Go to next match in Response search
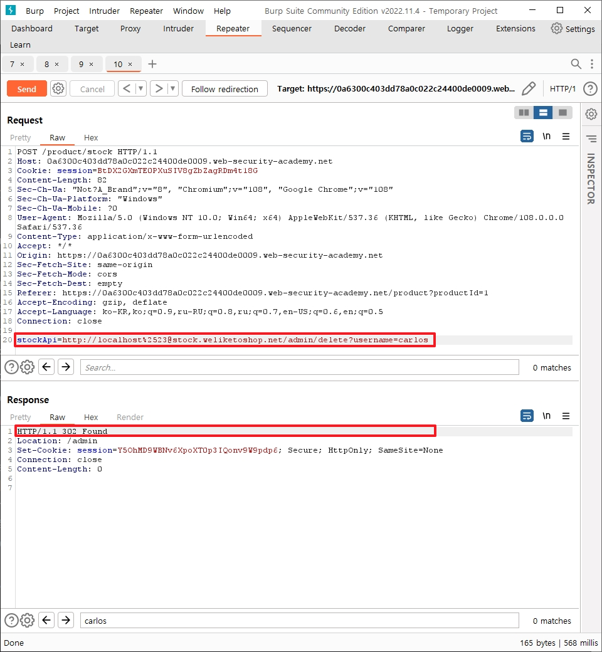The image size is (602, 652). click(x=66, y=620)
